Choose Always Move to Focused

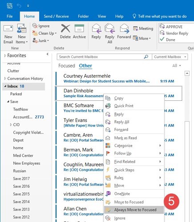point(134,210)
